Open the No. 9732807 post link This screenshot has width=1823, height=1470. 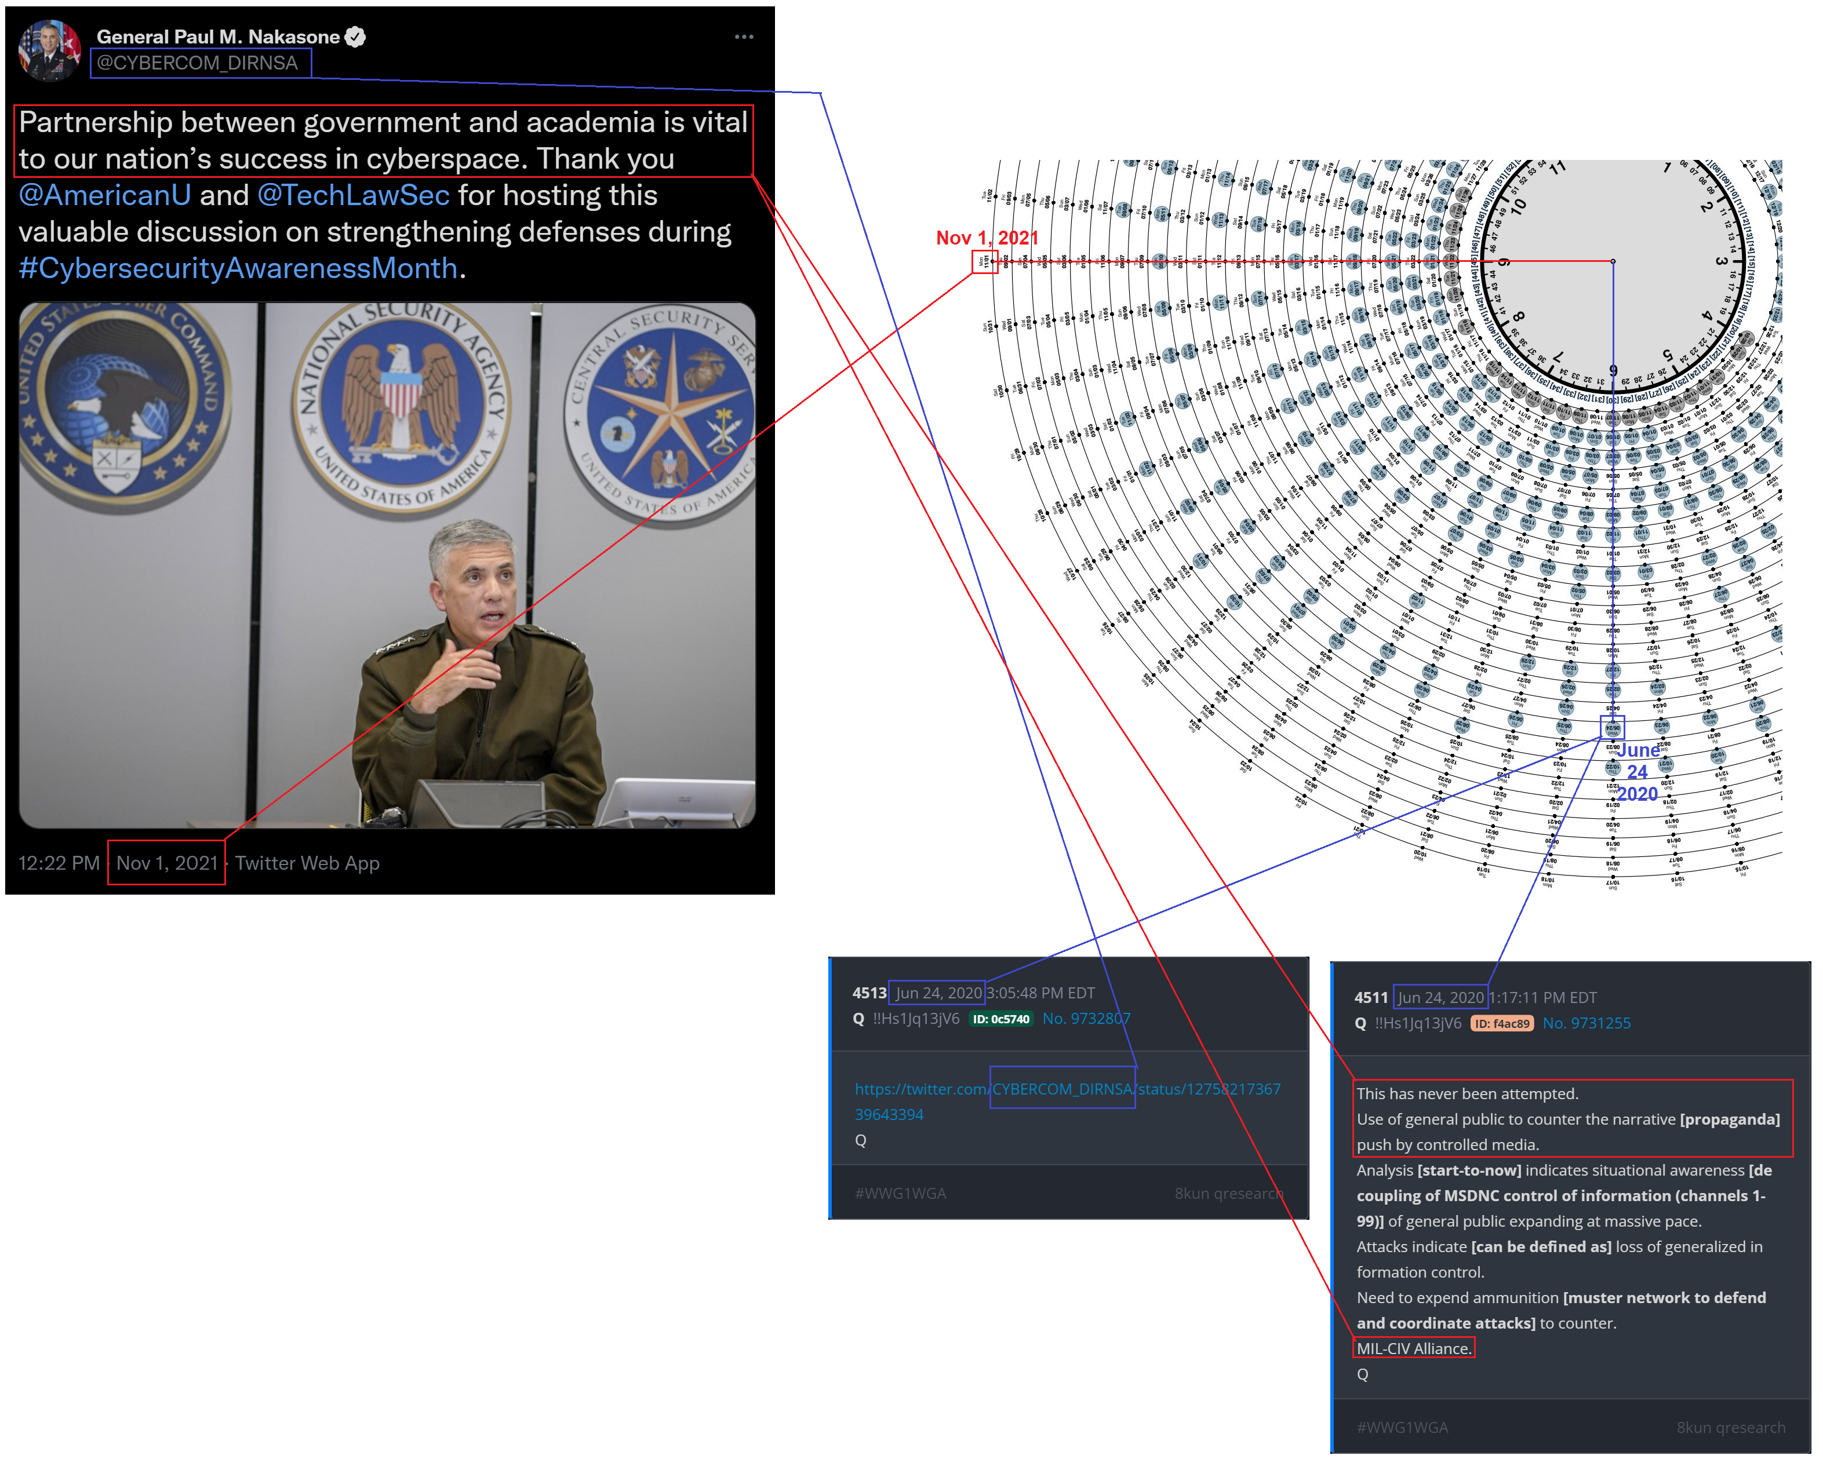1086,1019
